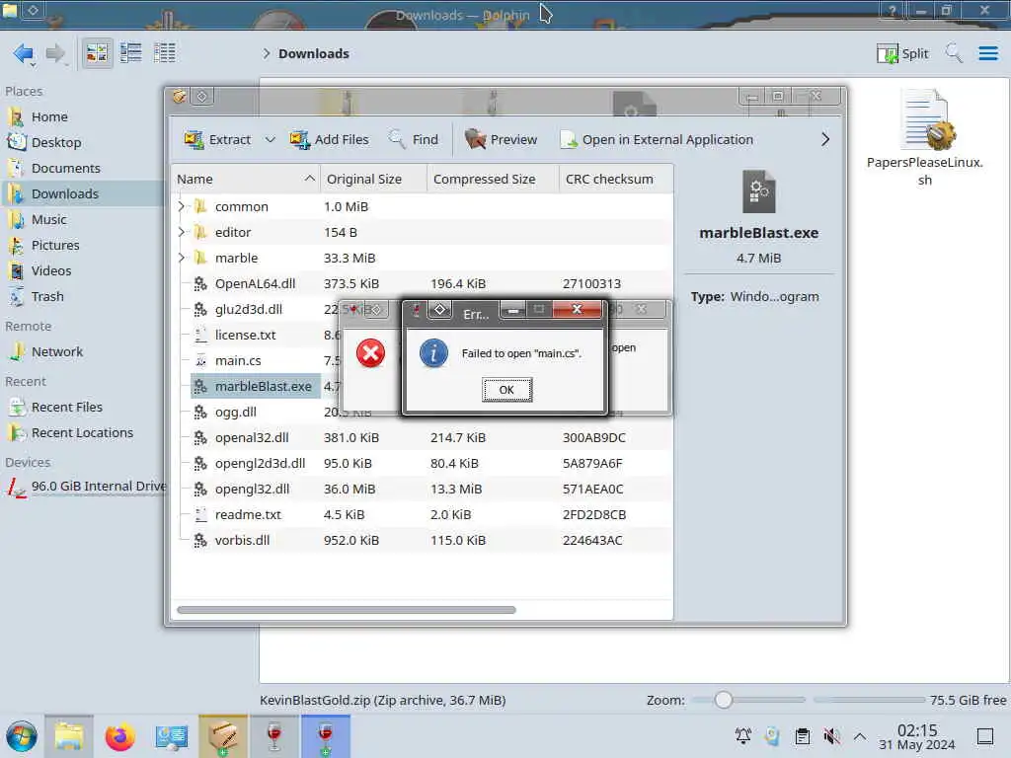Screen dimensions: 1011x758
Task: Click OK in the error dialog
Action: tap(506, 390)
